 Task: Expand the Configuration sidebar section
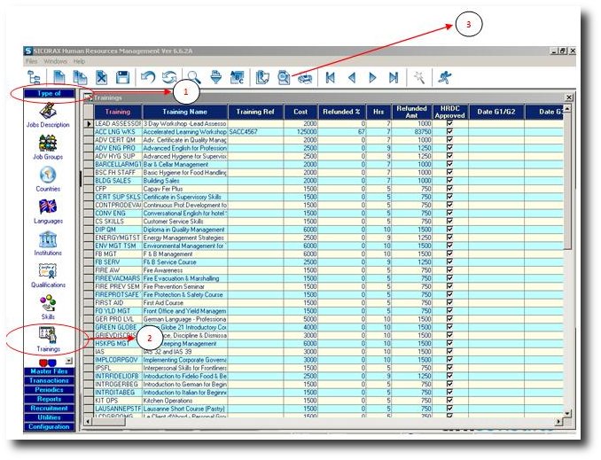(49, 426)
